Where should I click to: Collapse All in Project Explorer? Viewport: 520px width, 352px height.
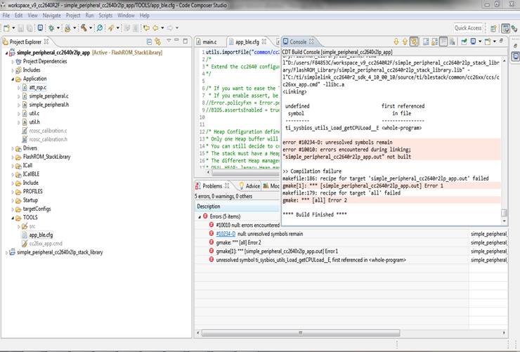point(149,41)
